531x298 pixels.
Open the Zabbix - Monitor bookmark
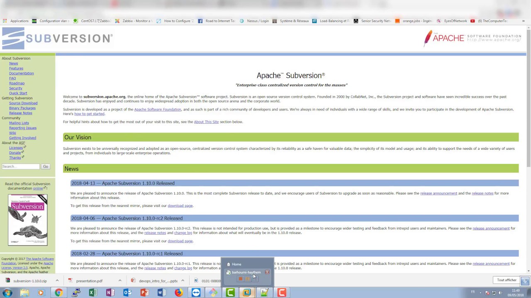tap(134, 21)
